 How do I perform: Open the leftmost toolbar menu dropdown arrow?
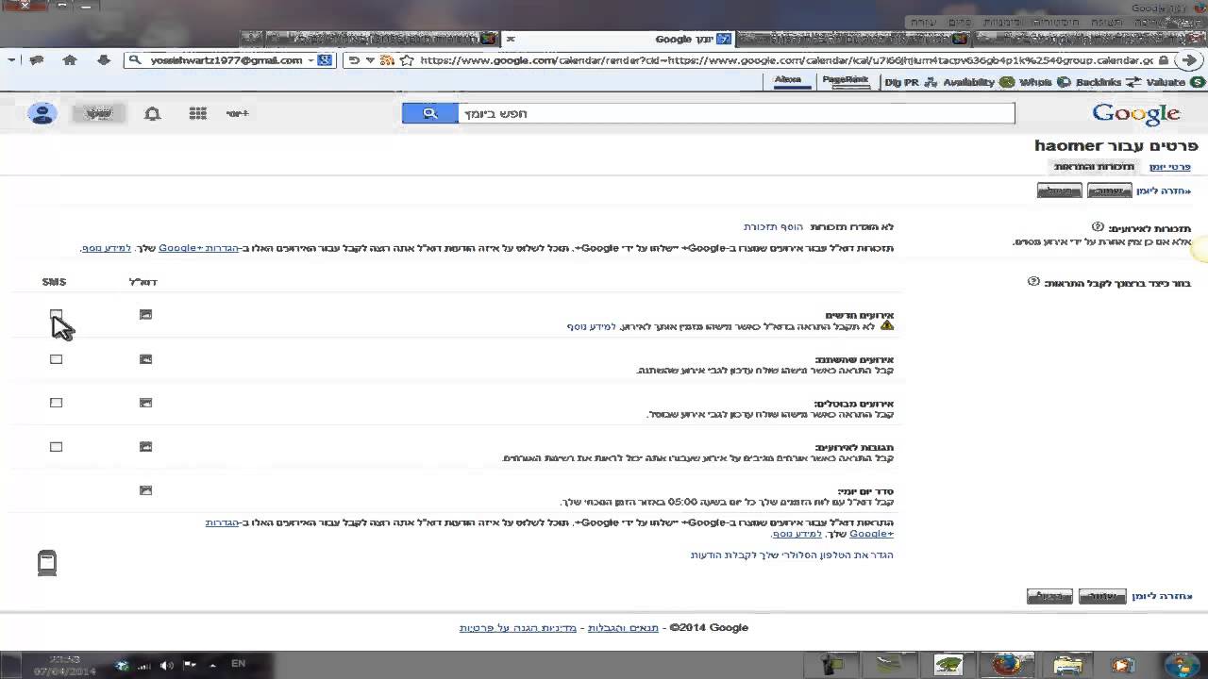pyautogui.click(x=11, y=60)
